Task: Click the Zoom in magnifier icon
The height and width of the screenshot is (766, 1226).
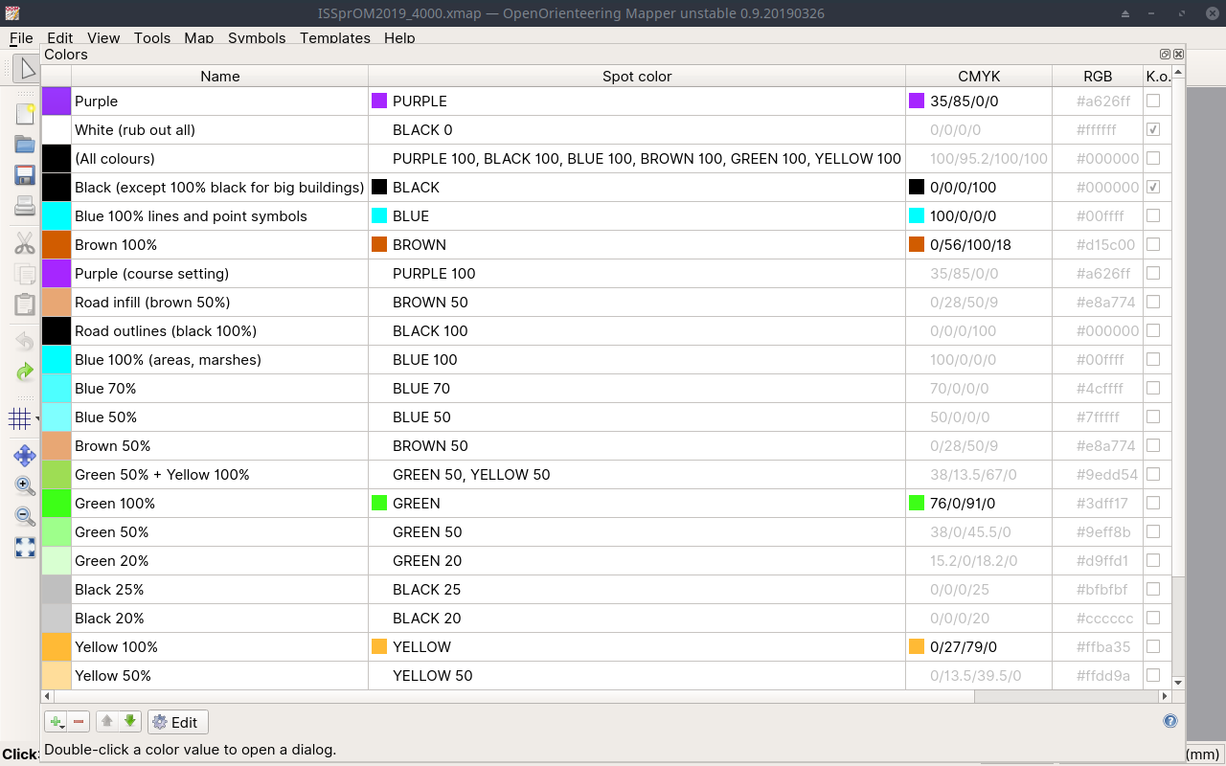Action: pyautogui.click(x=25, y=485)
